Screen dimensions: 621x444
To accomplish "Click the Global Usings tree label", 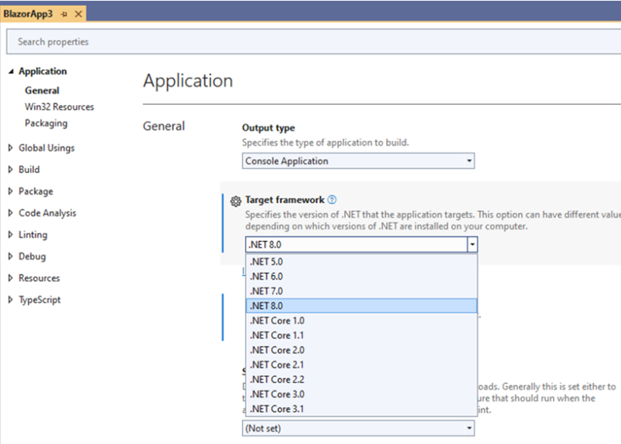I will (x=47, y=148).
